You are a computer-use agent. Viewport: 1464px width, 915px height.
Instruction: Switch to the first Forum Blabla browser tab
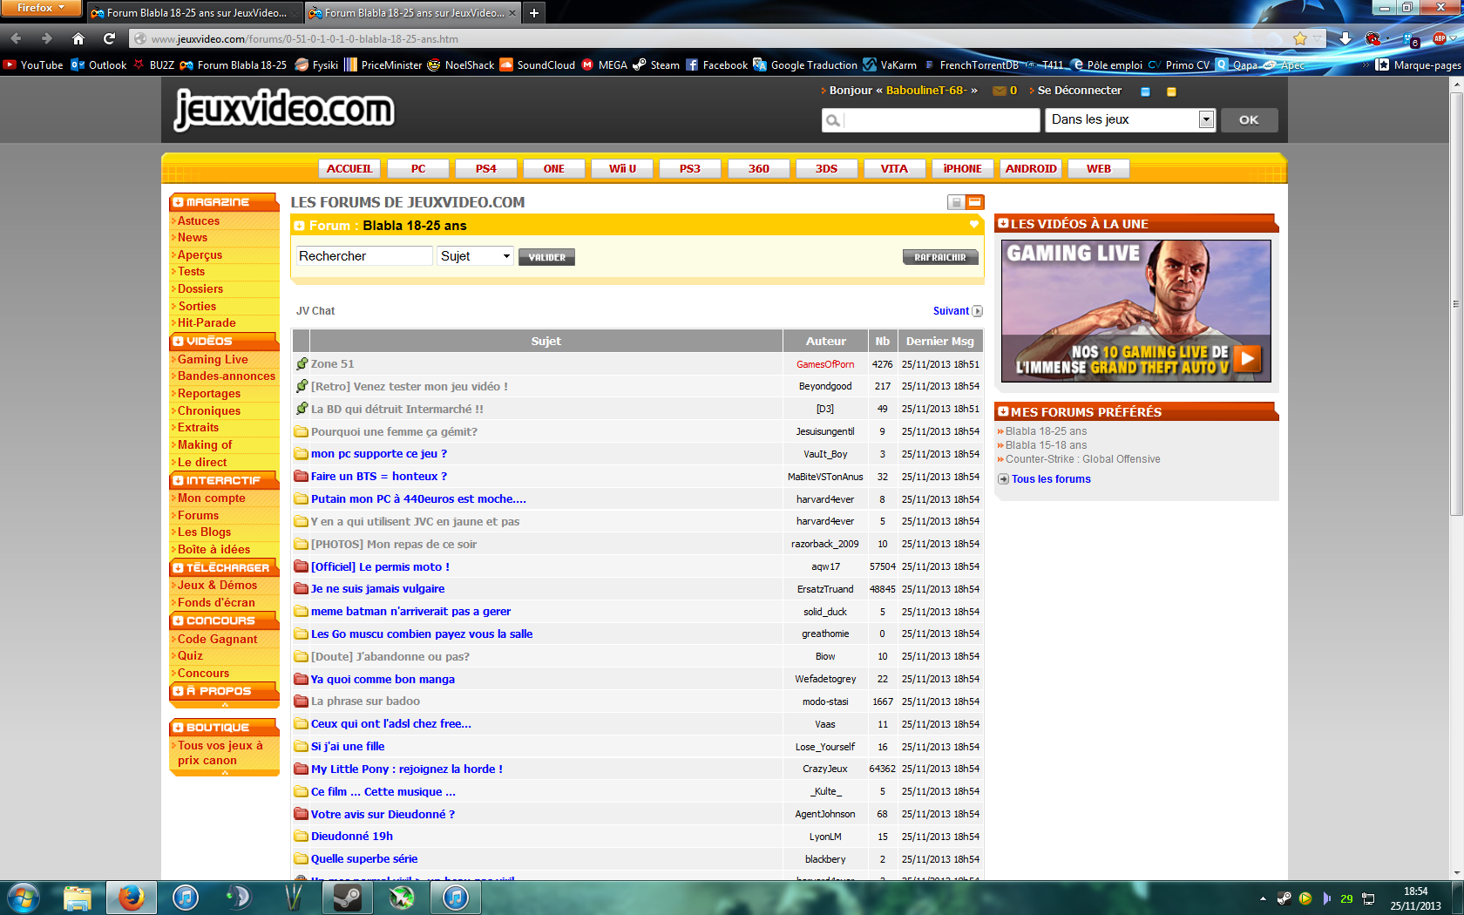195,13
